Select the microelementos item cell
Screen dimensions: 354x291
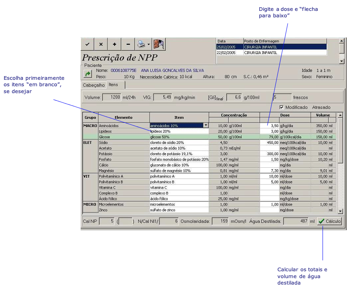[179, 204]
